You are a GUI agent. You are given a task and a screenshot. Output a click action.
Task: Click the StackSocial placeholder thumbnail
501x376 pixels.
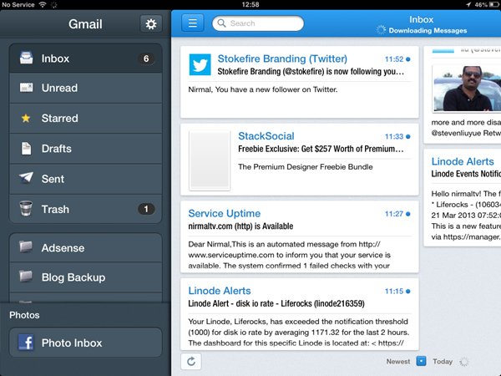coord(210,160)
